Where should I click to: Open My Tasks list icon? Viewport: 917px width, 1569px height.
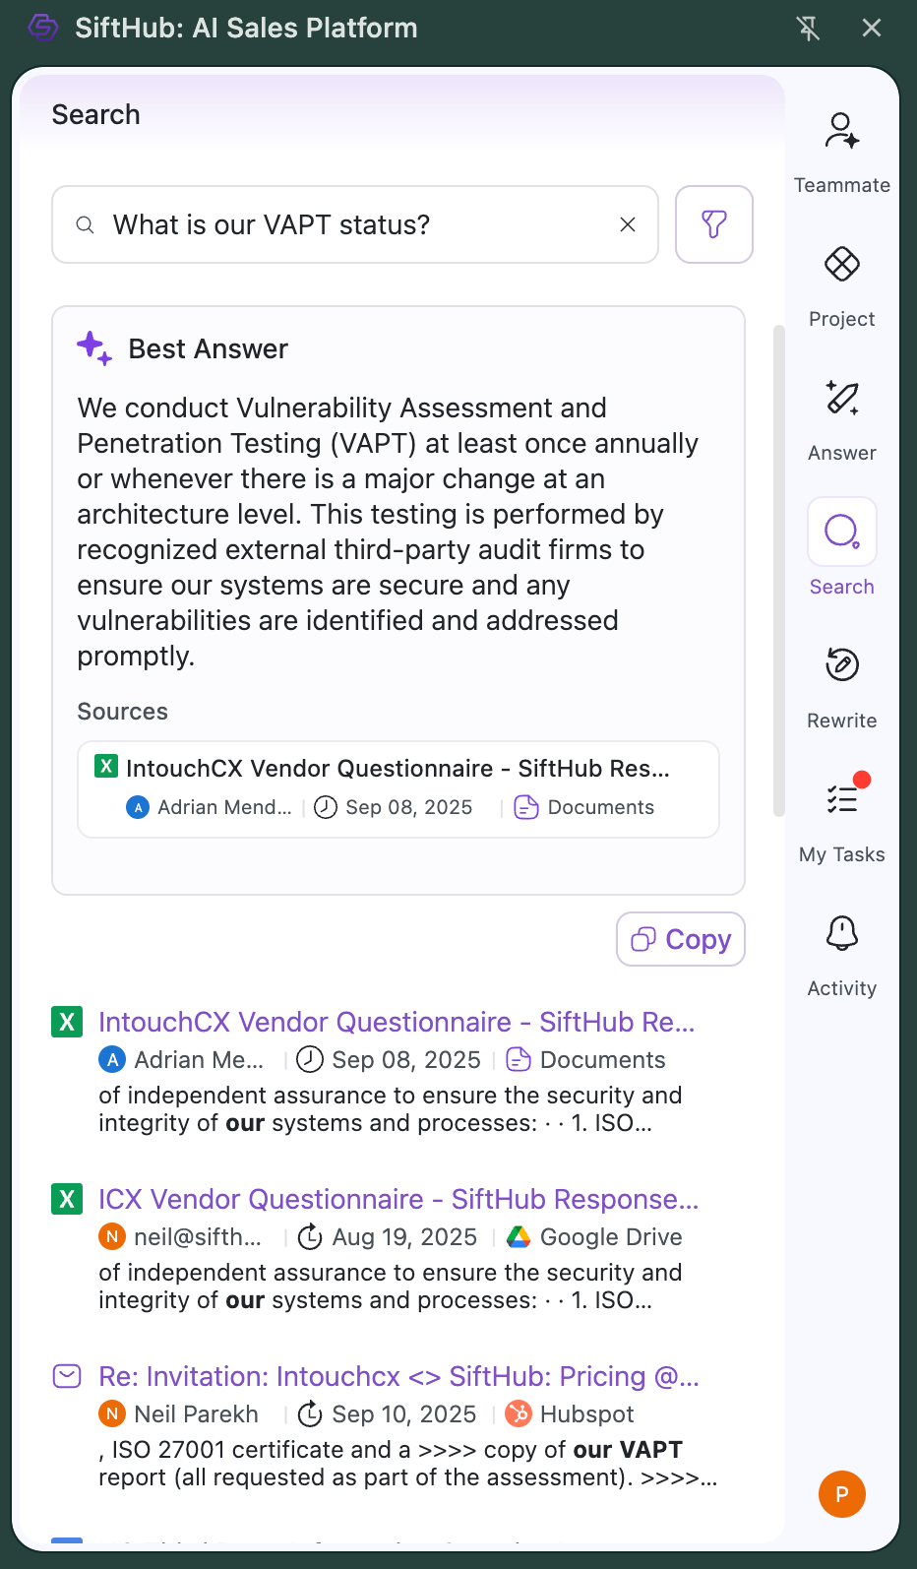click(841, 799)
